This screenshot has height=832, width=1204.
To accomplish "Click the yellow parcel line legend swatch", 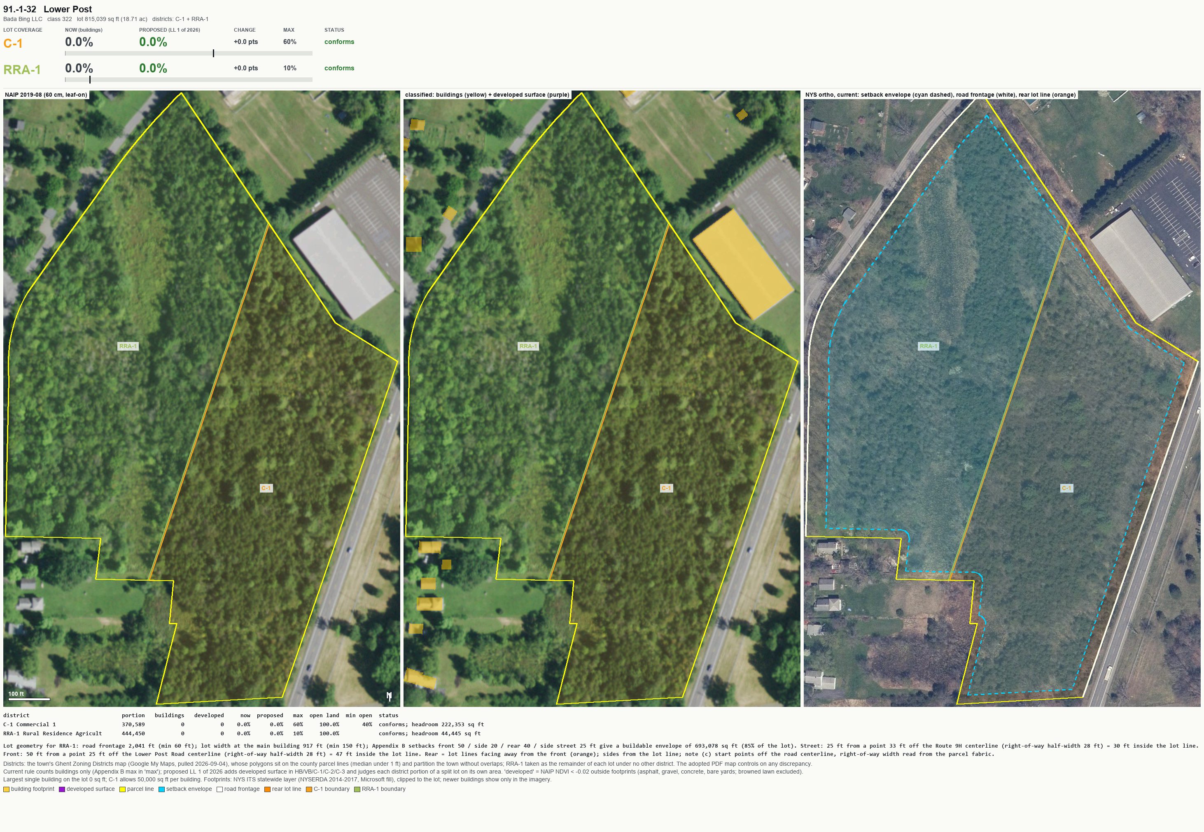I will (x=123, y=789).
